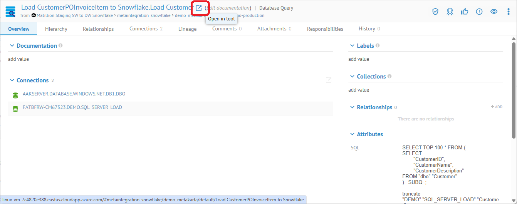The height and width of the screenshot is (204, 517).
Task: Open the Hierarchy tab
Action: [56, 29]
